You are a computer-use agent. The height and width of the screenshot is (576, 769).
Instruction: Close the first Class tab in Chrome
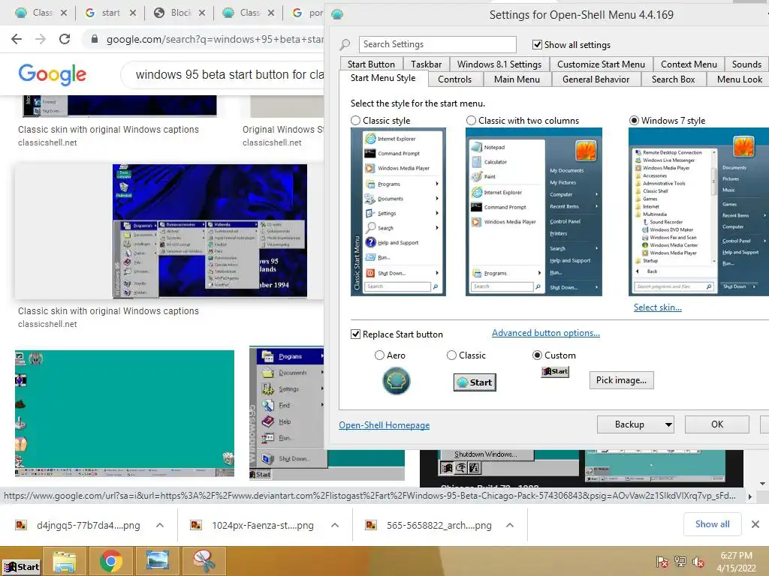coord(64,13)
